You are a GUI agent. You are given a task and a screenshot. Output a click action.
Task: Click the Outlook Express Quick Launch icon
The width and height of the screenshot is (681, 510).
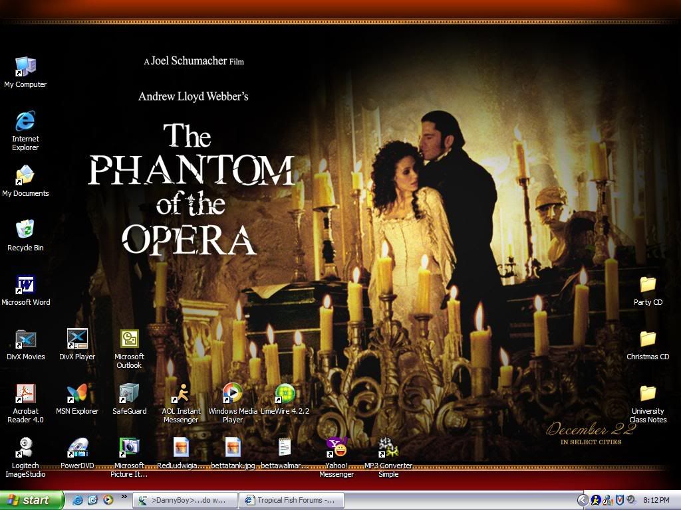tap(92, 500)
